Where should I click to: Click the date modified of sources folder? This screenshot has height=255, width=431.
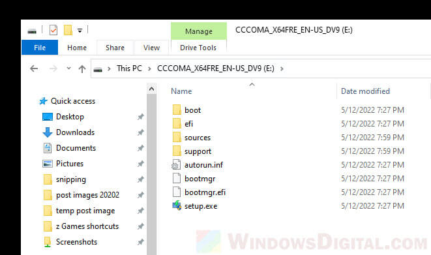click(x=373, y=138)
